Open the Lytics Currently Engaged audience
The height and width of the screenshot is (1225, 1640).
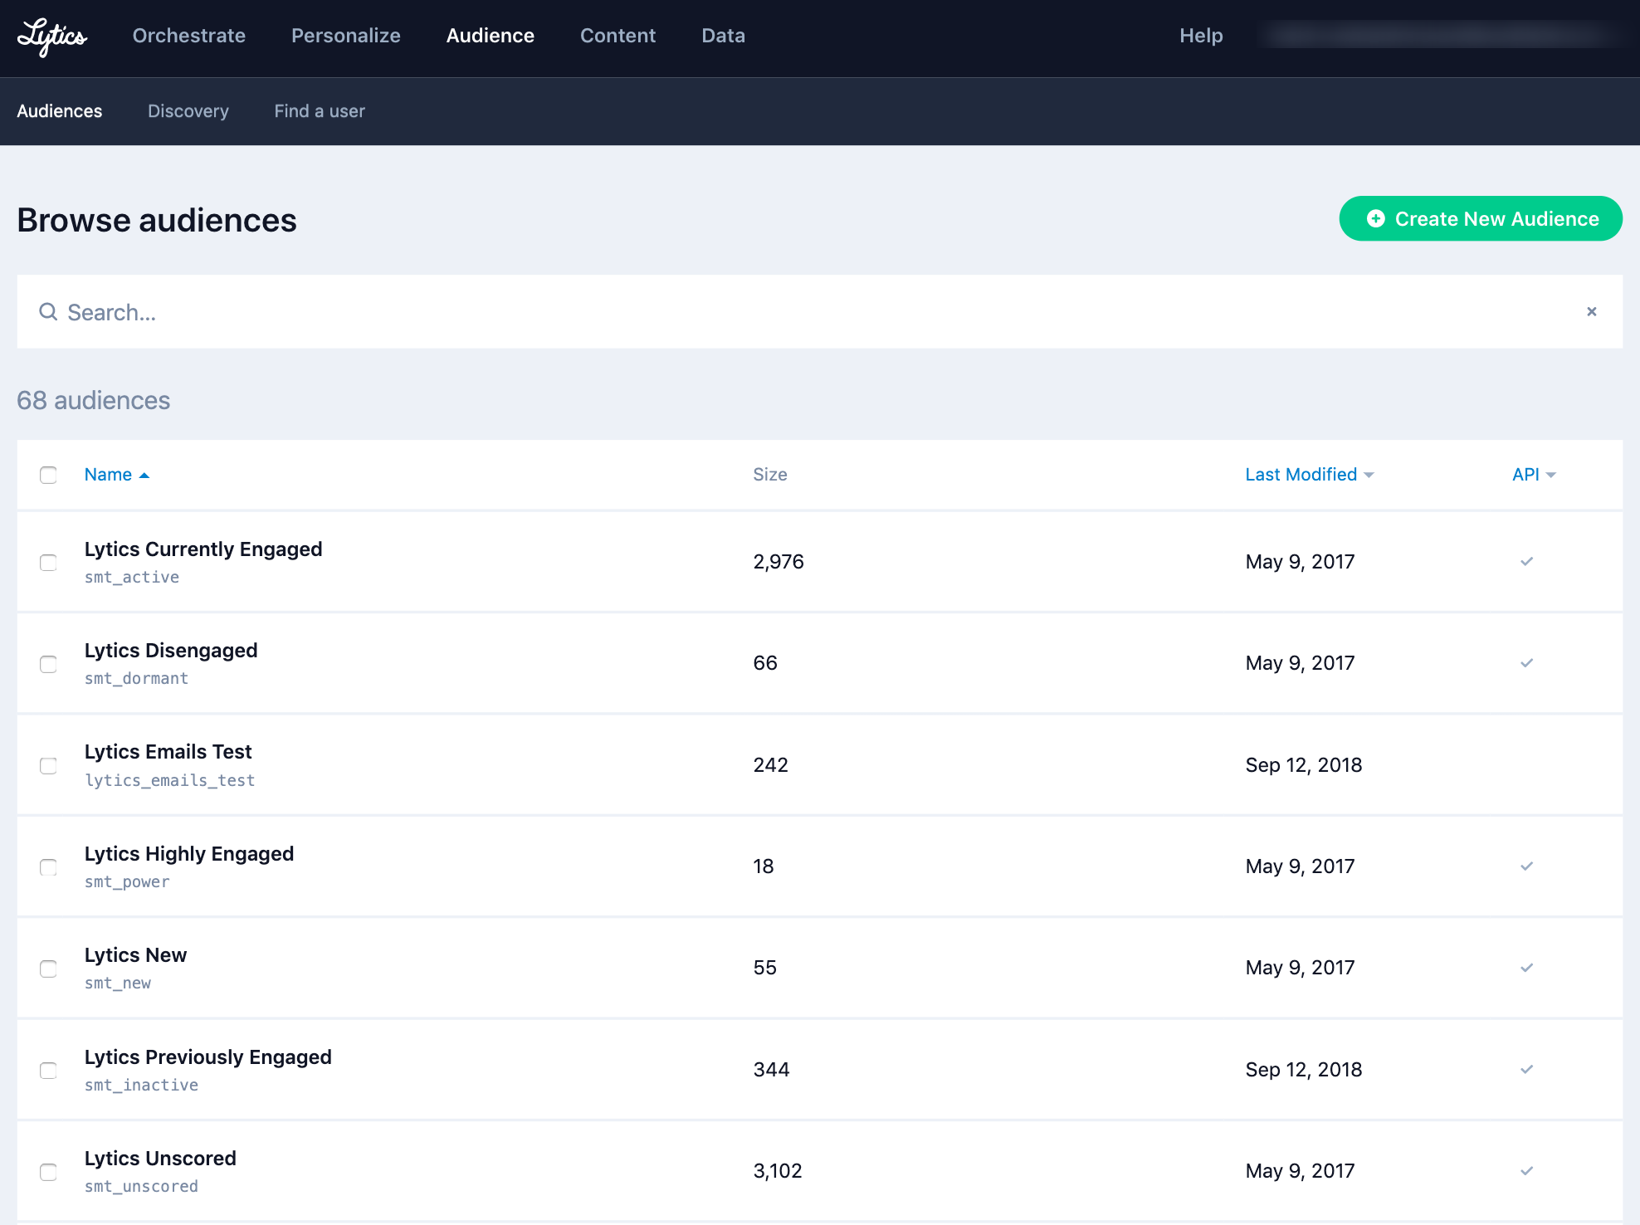[203, 549]
